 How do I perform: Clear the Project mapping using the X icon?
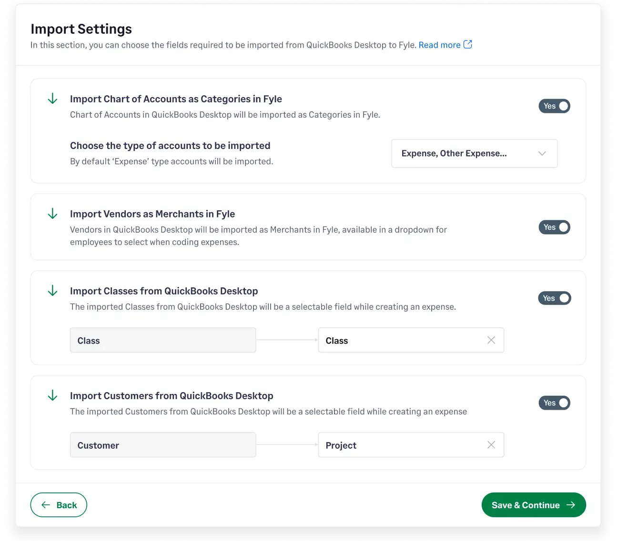click(x=491, y=444)
